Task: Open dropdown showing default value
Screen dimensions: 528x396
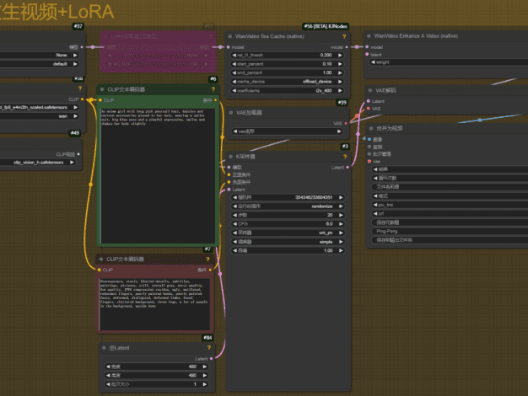Action: 40,64
